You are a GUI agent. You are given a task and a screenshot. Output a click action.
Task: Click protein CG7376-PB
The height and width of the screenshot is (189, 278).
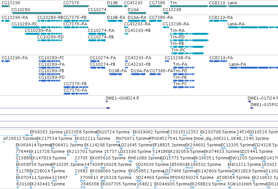[x=76, y=88]
